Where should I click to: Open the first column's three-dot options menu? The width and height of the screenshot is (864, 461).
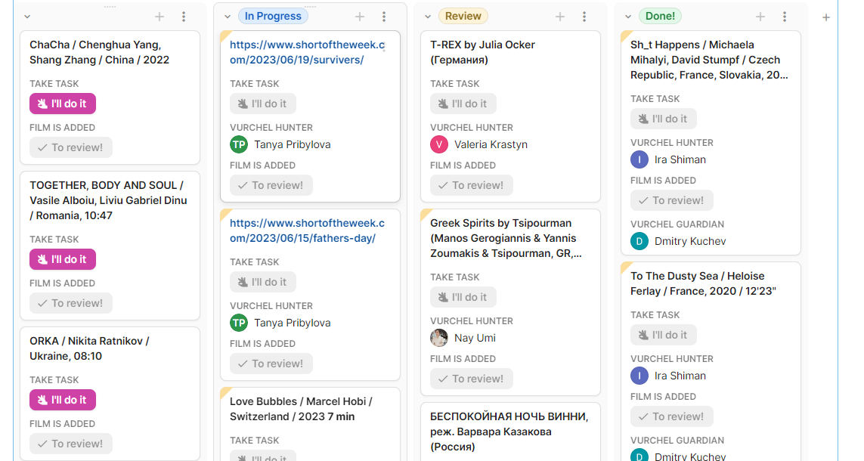(184, 17)
